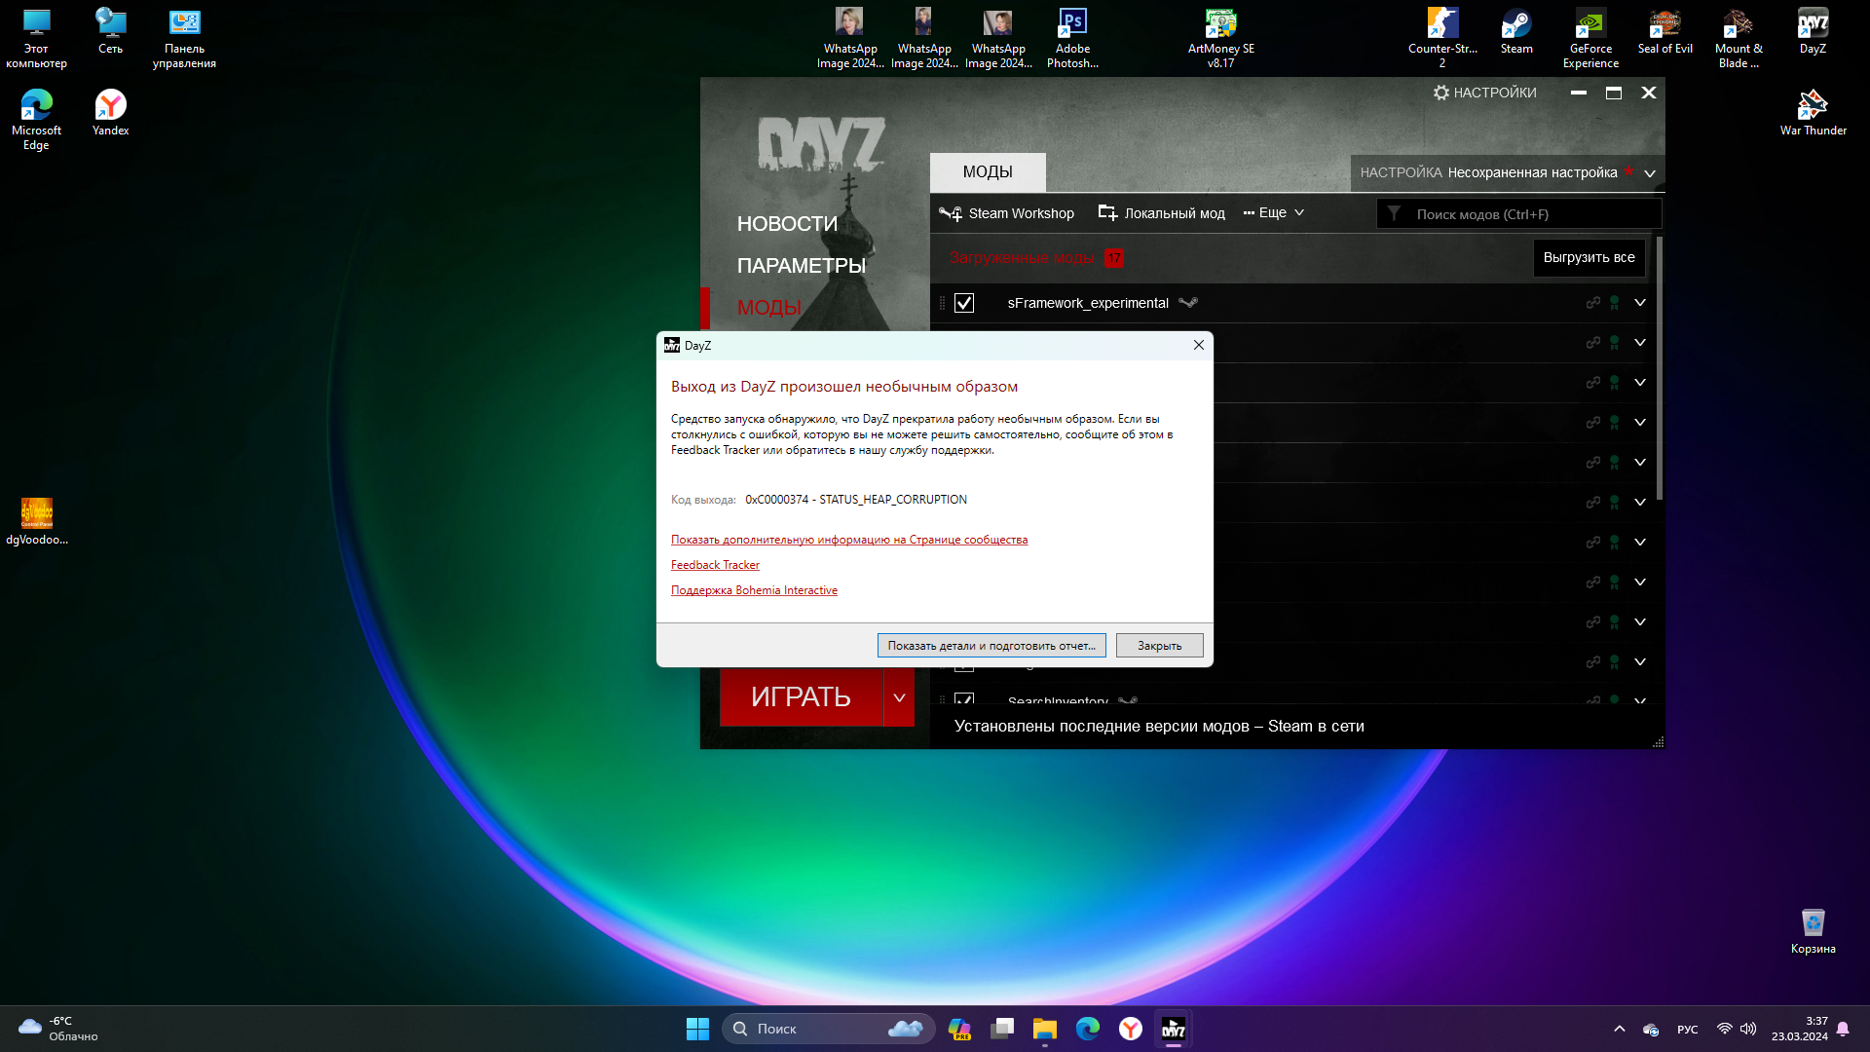Select МОДЫ in the launcher sidebar
Viewport: 1870px width, 1052px height.
pos(769,308)
